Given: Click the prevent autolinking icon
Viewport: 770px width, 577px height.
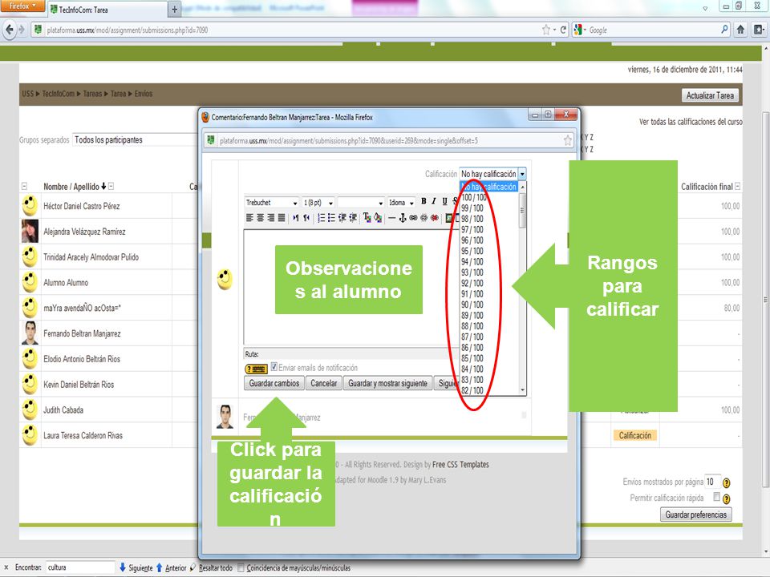Looking at the screenshot, I should tap(435, 217).
